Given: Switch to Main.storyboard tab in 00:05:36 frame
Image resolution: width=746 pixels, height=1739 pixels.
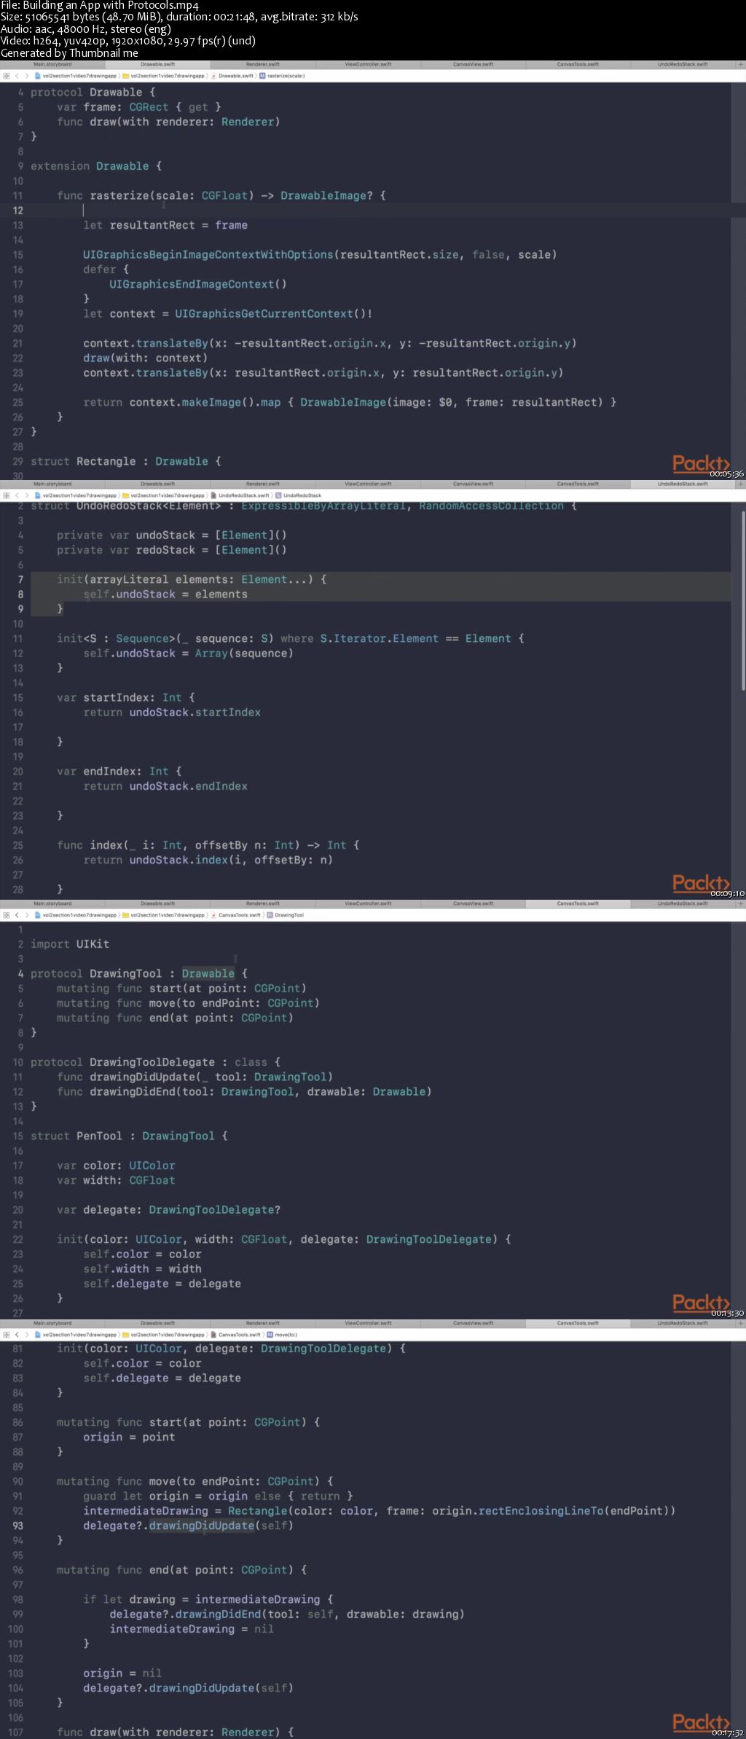Looking at the screenshot, I should [x=52, y=64].
